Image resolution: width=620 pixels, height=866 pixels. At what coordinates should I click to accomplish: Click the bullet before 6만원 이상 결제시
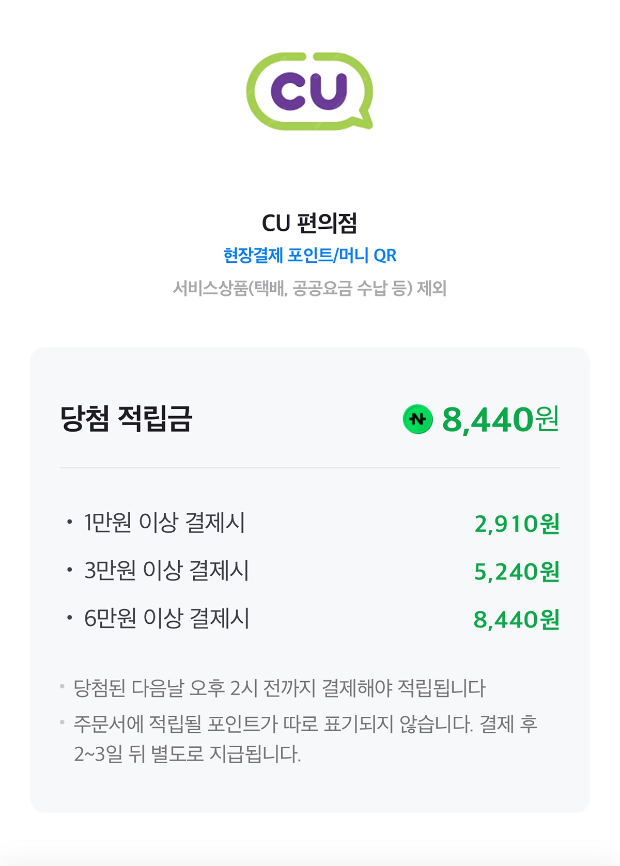(x=69, y=618)
